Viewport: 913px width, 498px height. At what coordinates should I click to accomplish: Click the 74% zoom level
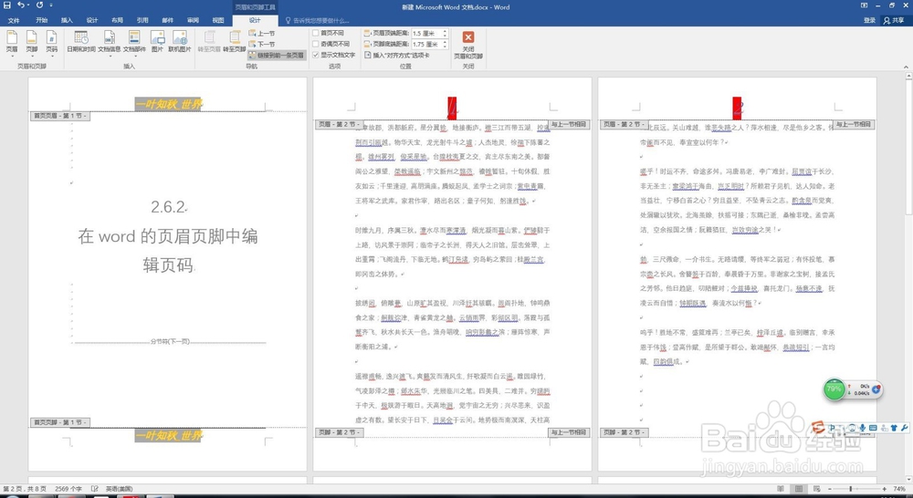[x=899, y=489]
